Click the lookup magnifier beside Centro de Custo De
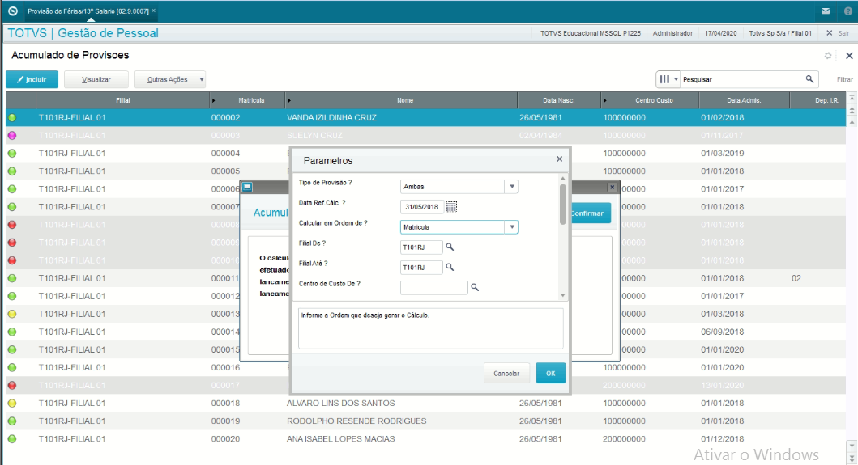This screenshot has height=465, width=858. 475,287
